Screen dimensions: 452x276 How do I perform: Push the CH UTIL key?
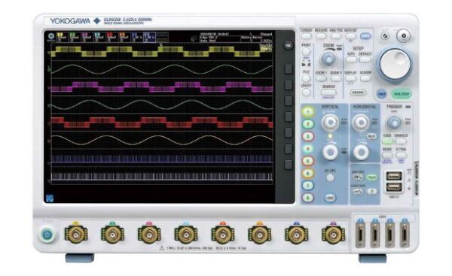[x=331, y=177]
